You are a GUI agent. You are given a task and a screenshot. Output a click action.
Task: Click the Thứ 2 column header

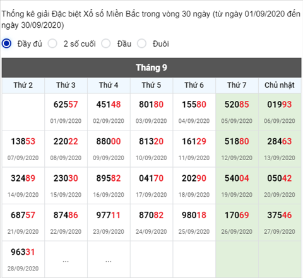pyautogui.click(x=23, y=85)
